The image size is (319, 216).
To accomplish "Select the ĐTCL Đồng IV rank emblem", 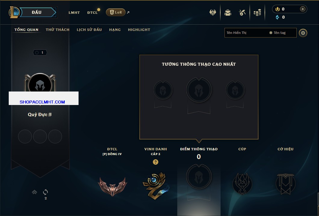I will pyautogui.click(x=112, y=187).
